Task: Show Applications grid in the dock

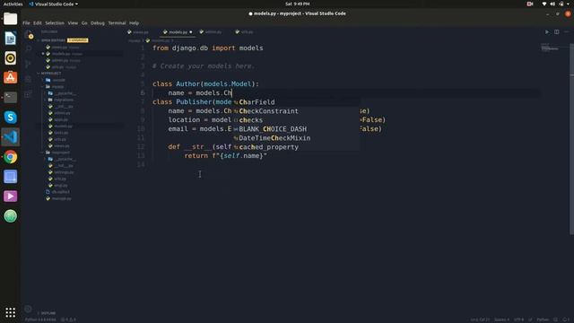Action: coord(10,312)
